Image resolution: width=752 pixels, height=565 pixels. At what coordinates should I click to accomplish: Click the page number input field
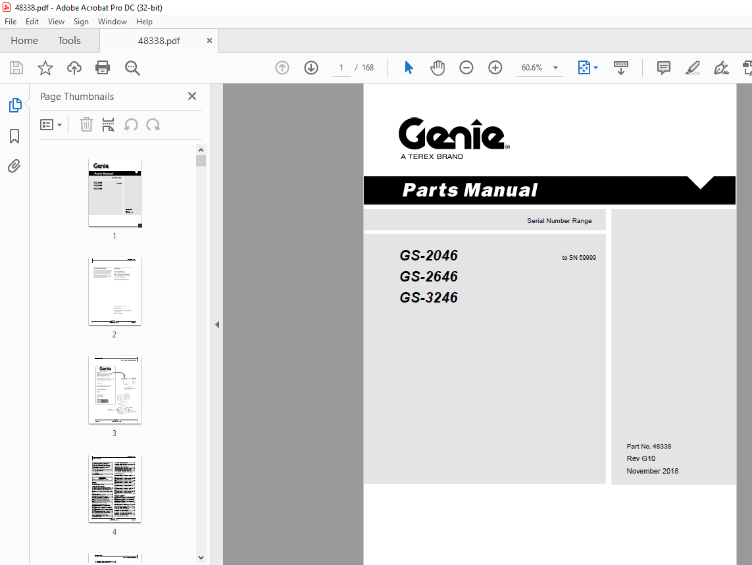tap(341, 68)
